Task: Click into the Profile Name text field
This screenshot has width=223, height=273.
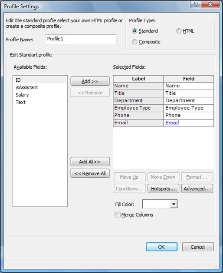Action: 81,39
